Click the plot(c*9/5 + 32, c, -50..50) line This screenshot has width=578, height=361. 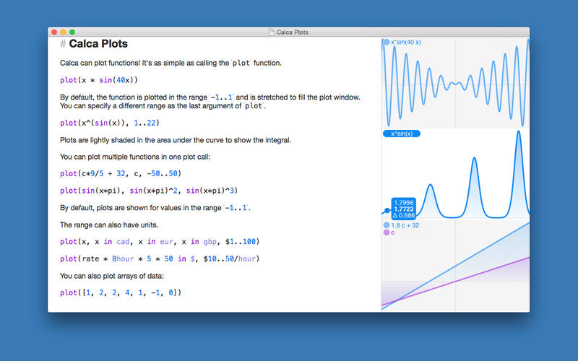tap(121, 173)
